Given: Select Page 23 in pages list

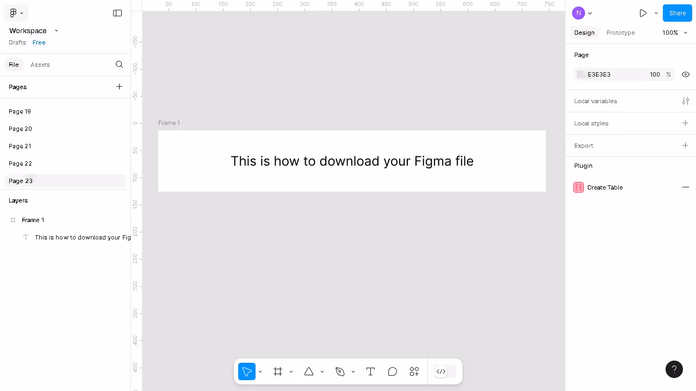Looking at the screenshot, I should [65, 181].
